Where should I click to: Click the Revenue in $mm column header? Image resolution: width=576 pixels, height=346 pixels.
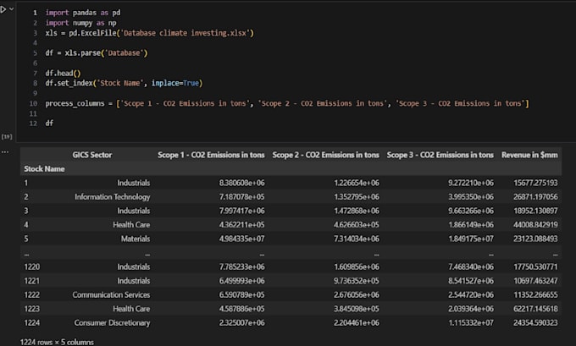[x=529, y=155]
